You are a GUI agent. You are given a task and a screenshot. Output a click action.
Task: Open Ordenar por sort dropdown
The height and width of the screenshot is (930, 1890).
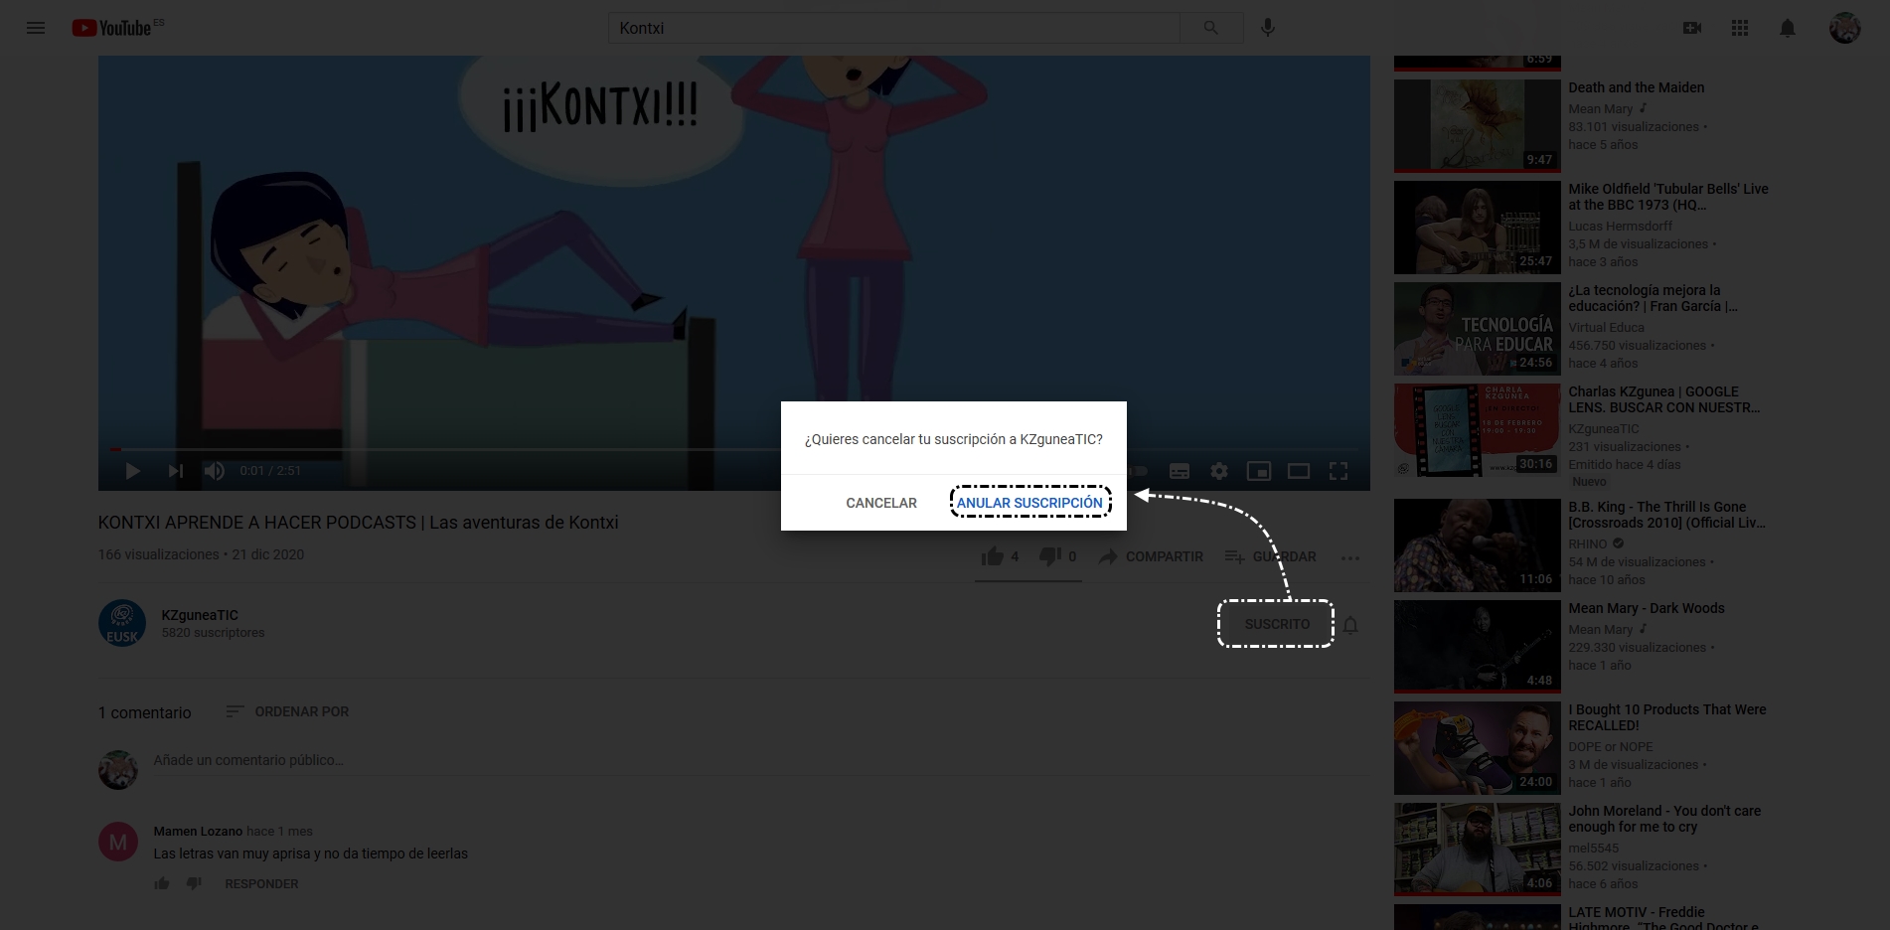[x=287, y=711]
